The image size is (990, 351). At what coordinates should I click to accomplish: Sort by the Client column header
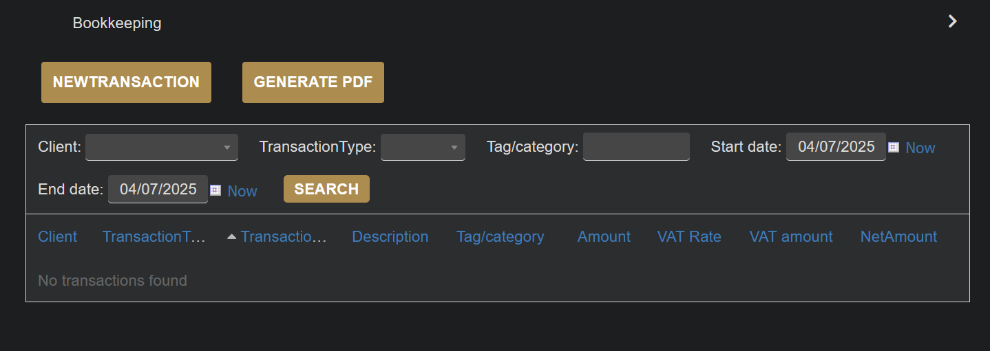pos(58,237)
